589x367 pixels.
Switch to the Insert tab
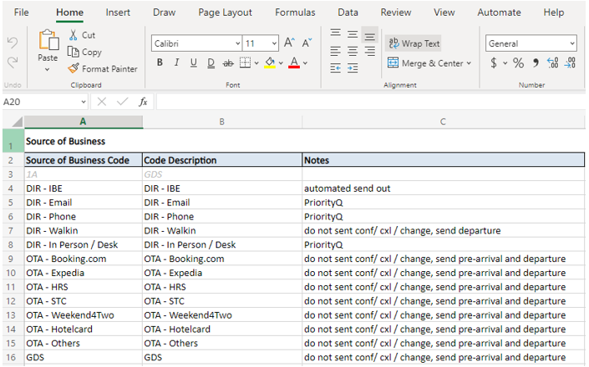(x=118, y=13)
